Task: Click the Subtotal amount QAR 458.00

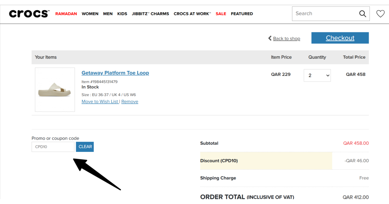Action: point(356,143)
